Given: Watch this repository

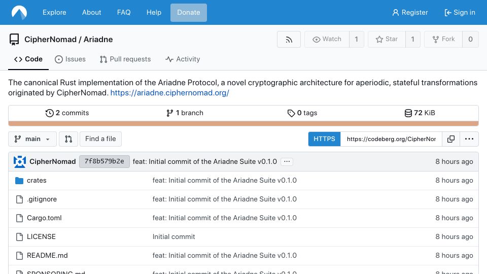Looking at the screenshot, I should pos(327,39).
